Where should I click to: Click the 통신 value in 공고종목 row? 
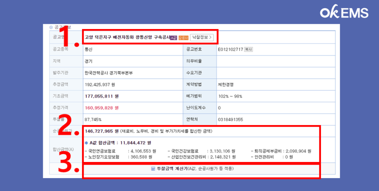coord(88,49)
